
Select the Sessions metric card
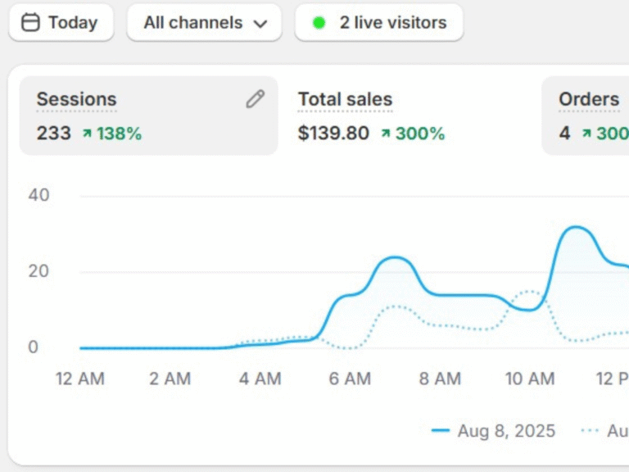tap(148, 116)
